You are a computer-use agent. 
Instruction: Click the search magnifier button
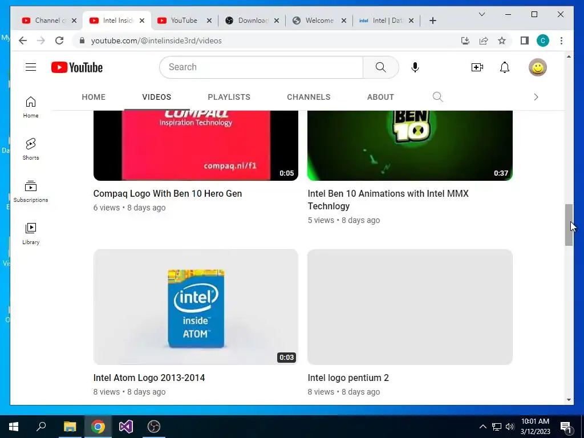point(380,67)
